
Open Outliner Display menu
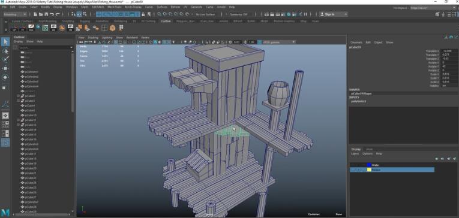18,41
